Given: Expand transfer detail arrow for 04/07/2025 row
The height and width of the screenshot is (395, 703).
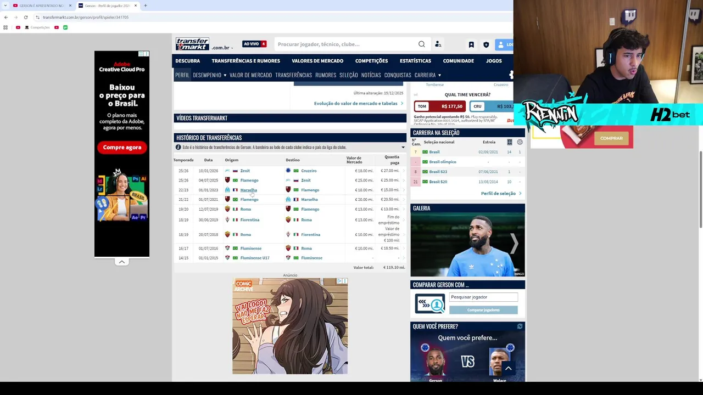Looking at the screenshot, I should point(404,180).
